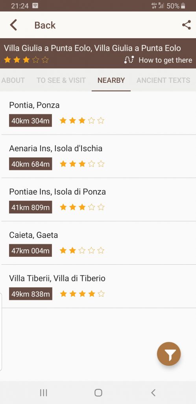The width and height of the screenshot is (196, 404).
Task: Open the ANCIENT TEXTS tab
Action: point(163,80)
